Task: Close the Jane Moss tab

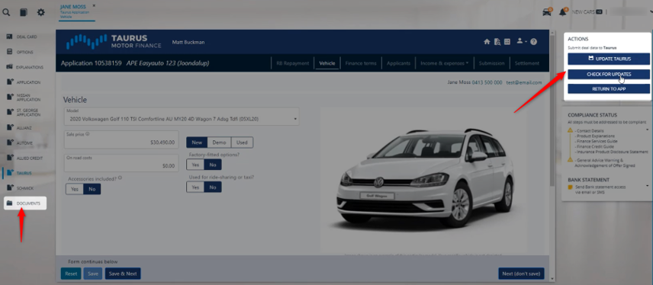Action: (94, 5)
